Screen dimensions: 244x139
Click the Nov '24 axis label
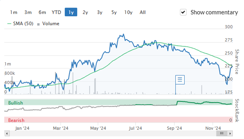(213, 128)
